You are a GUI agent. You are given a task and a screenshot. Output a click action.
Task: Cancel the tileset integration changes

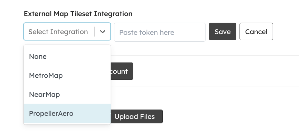tap(256, 32)
